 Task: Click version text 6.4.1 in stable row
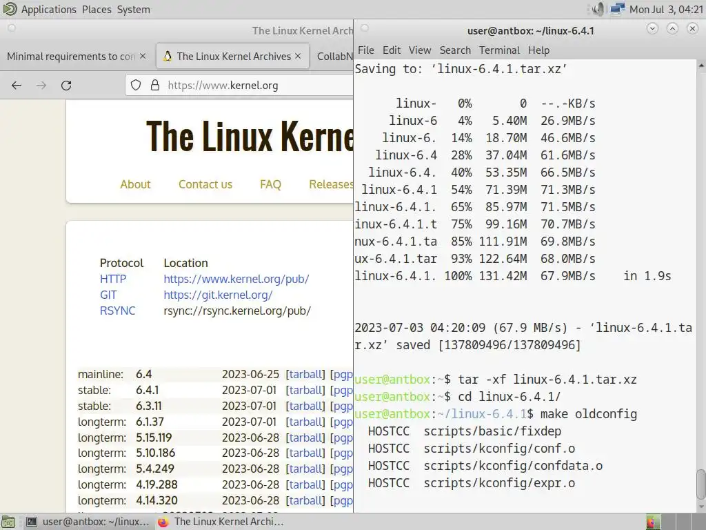click(148, 390)
